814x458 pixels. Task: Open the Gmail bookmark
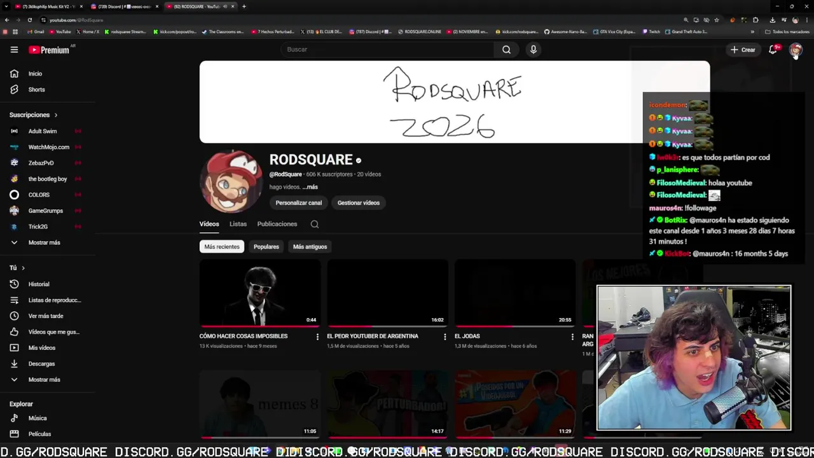[36, 31]
